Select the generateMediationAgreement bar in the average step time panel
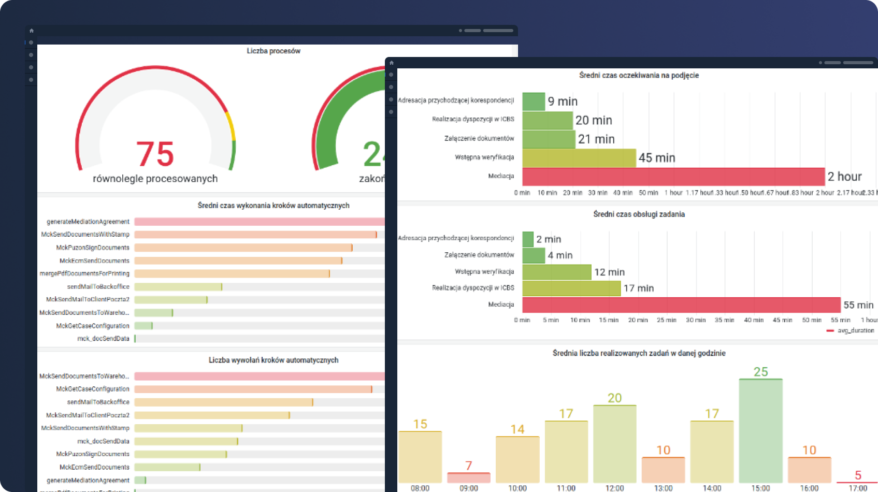The width and height of the screenshot is (878, 492). (260, 222)
